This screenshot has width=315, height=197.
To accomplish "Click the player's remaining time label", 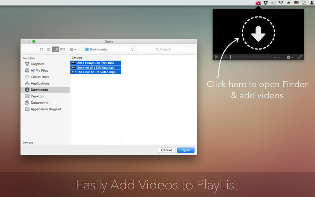I will point(277,57).
